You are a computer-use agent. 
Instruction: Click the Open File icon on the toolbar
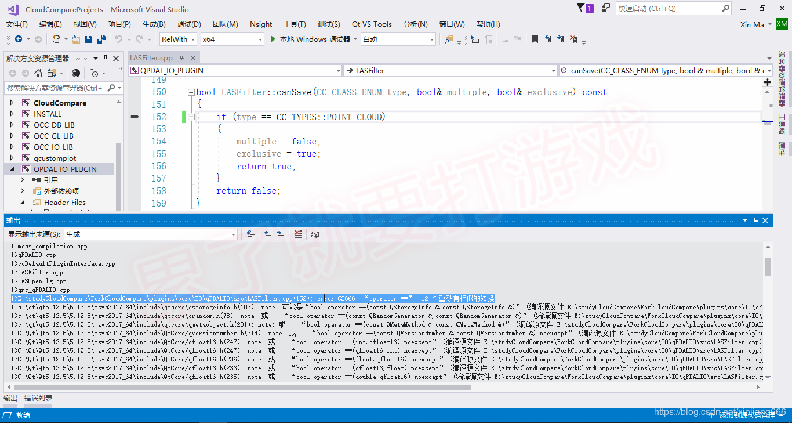click(x=75, y=39)
